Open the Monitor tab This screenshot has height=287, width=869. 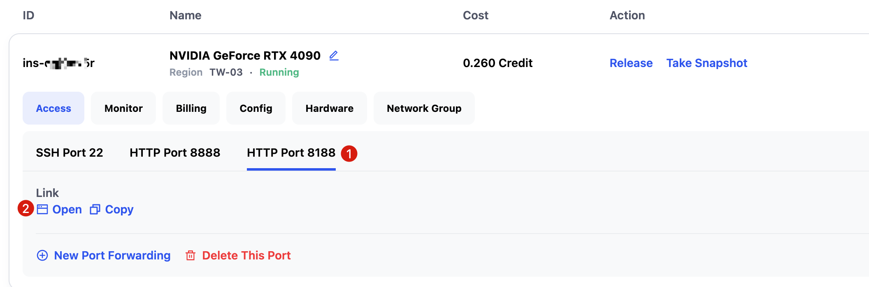(123, 108)
